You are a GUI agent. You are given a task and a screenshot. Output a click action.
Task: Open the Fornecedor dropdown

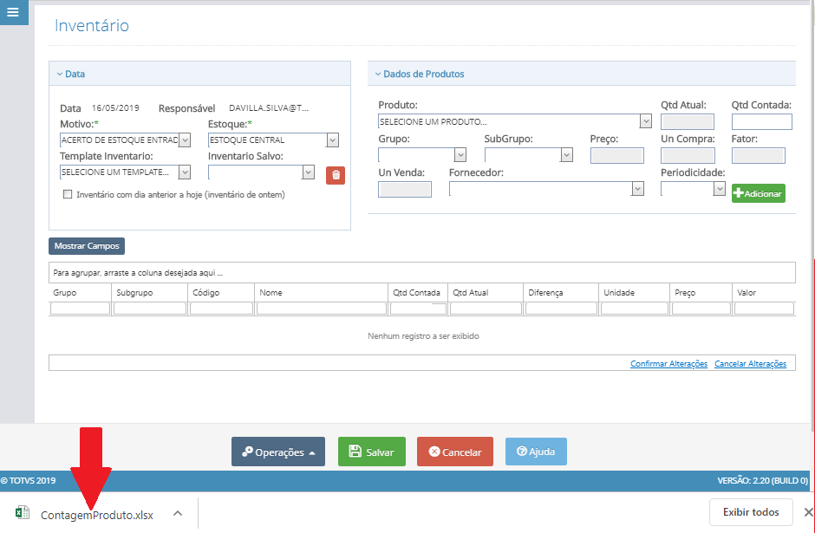[x=638, y=189]
